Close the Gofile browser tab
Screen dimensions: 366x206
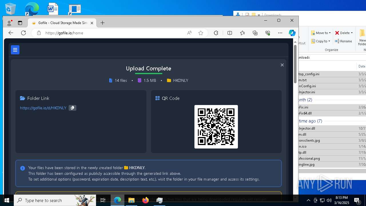click(x=92, y=23)
